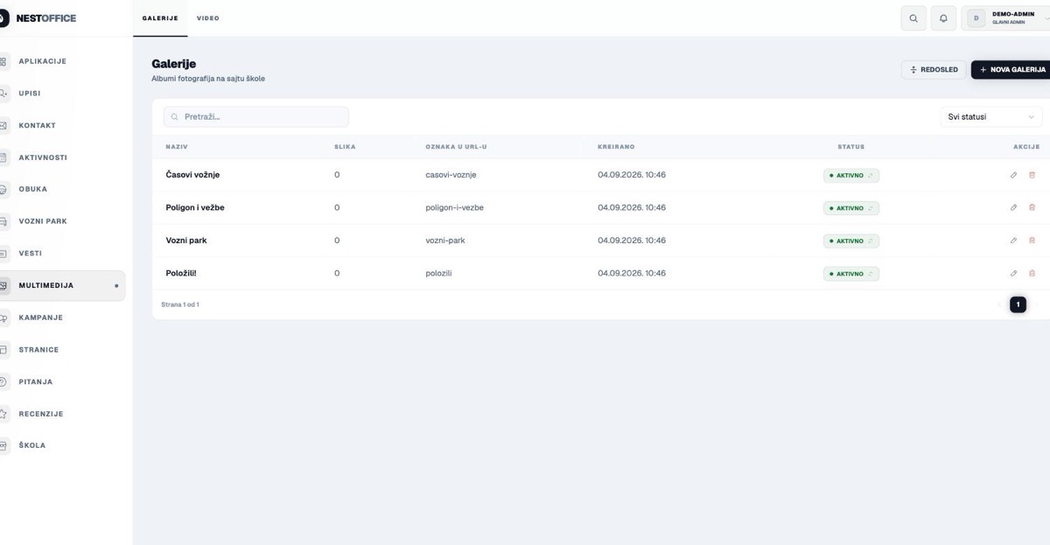Click the Nova galerija button
Image resolution: width=1050 pixels, height=545 pixels.
[x=1011, y=69]
